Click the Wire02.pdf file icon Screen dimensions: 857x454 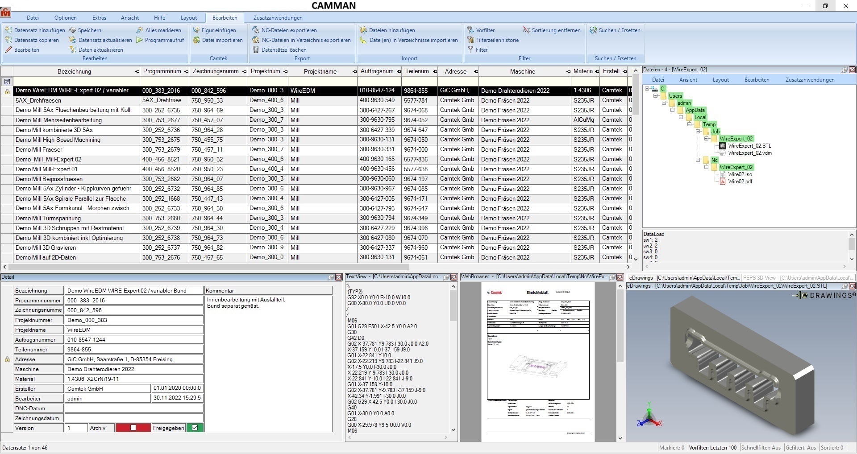[723, 182]
